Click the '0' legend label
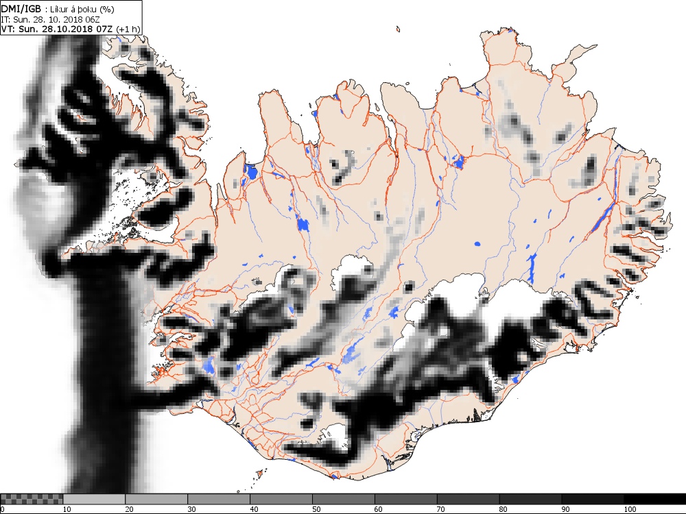Image resolution: width=686 pixels, height=514 pixels. (x=3, y=509)
